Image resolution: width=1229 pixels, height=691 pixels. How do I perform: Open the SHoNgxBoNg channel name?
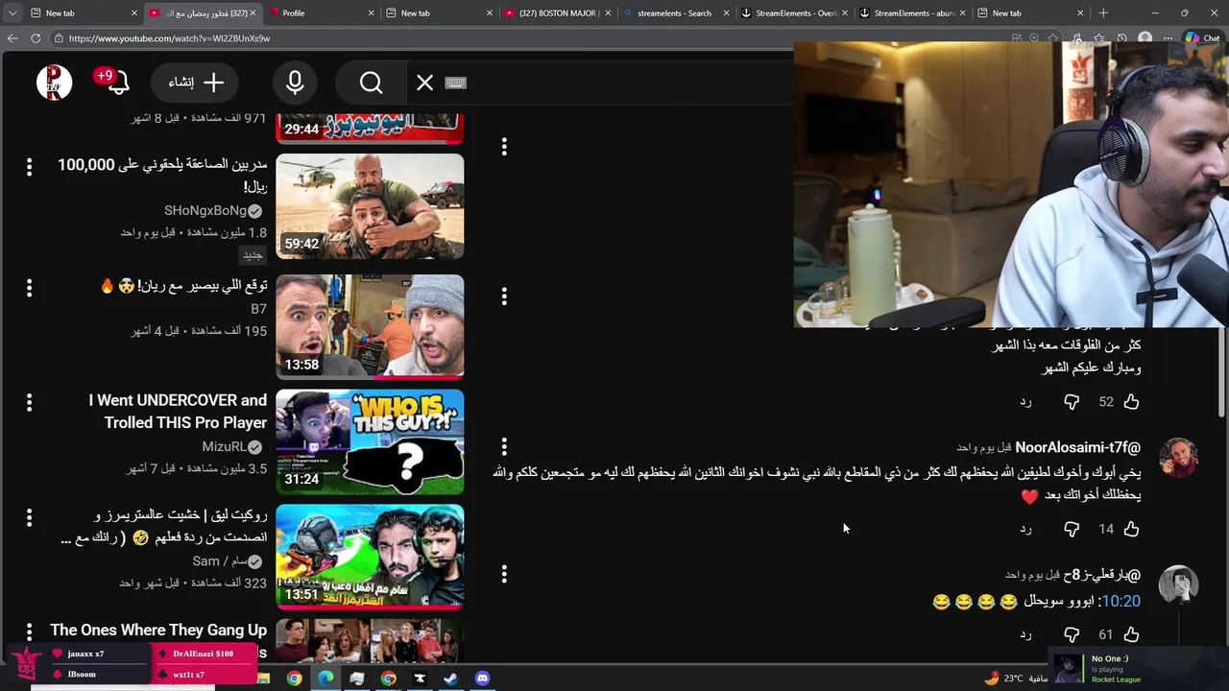tap(205, 210)
